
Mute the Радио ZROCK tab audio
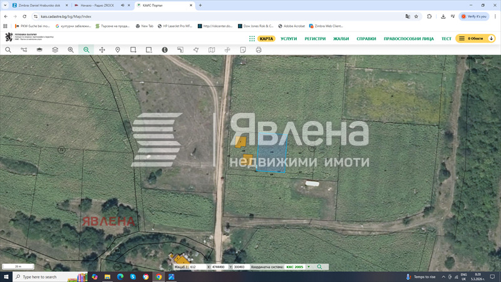[122, 6]
